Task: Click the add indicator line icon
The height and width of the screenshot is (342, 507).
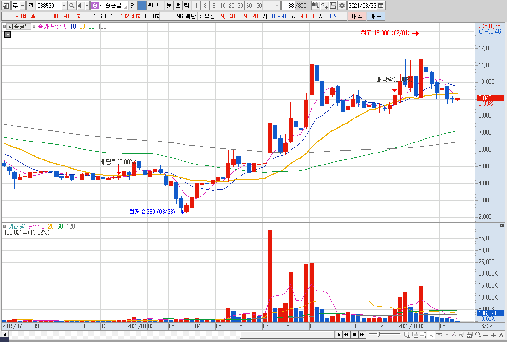Action: point(324,6)
